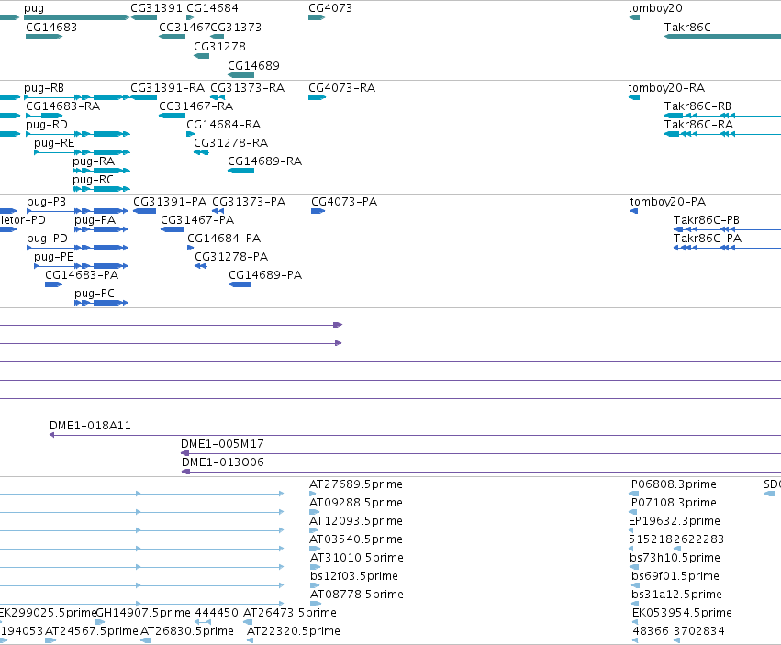Click EST label AT22320.5prime
781x645 pixels.
coord(294,631)
